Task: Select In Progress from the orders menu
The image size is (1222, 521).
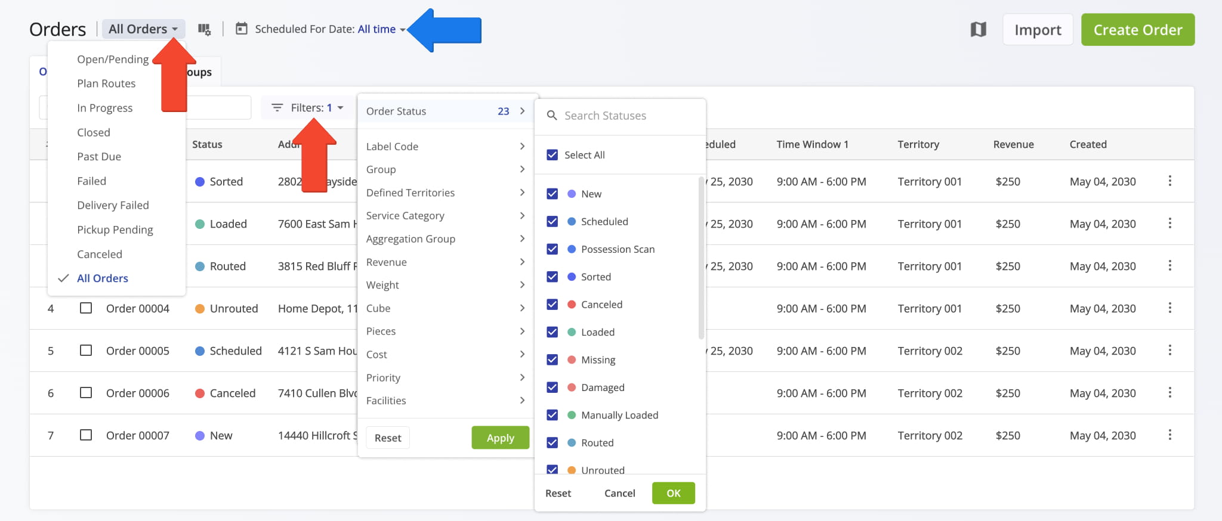Action: [105, 108]
